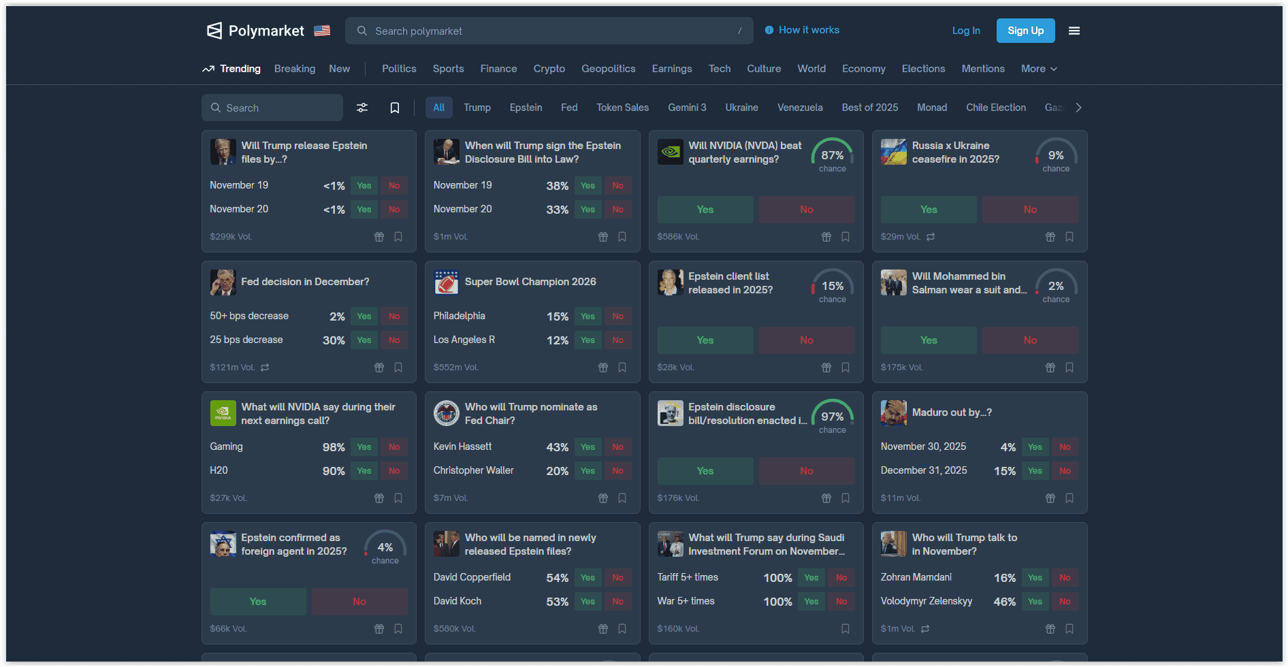Open the filter options icon beside search
Screen dimensions: 1288x667
(x=361, y=108)
